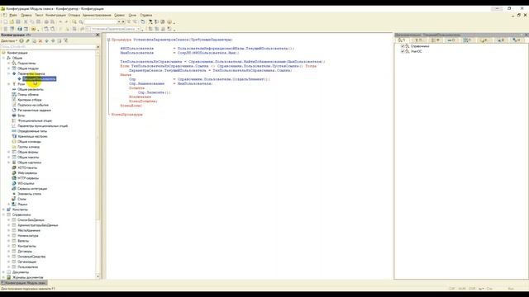Click the Help icon on the main toolbar
Screen dimensions: 529x297
tap(169, 22)
